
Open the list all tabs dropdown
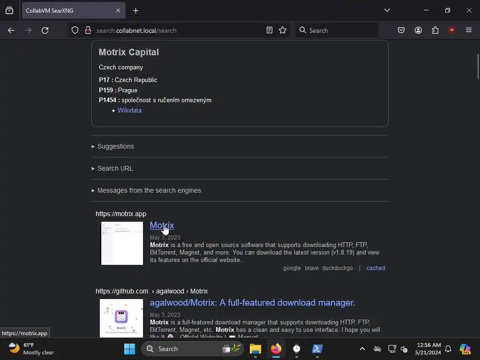tap(387, 10)
